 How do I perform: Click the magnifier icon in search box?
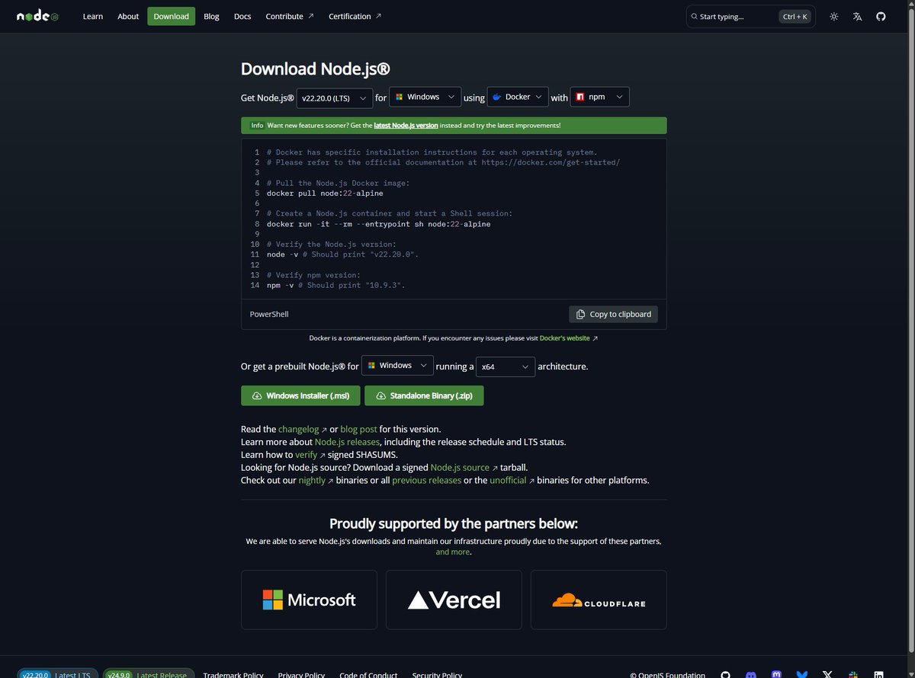[694, 17]
